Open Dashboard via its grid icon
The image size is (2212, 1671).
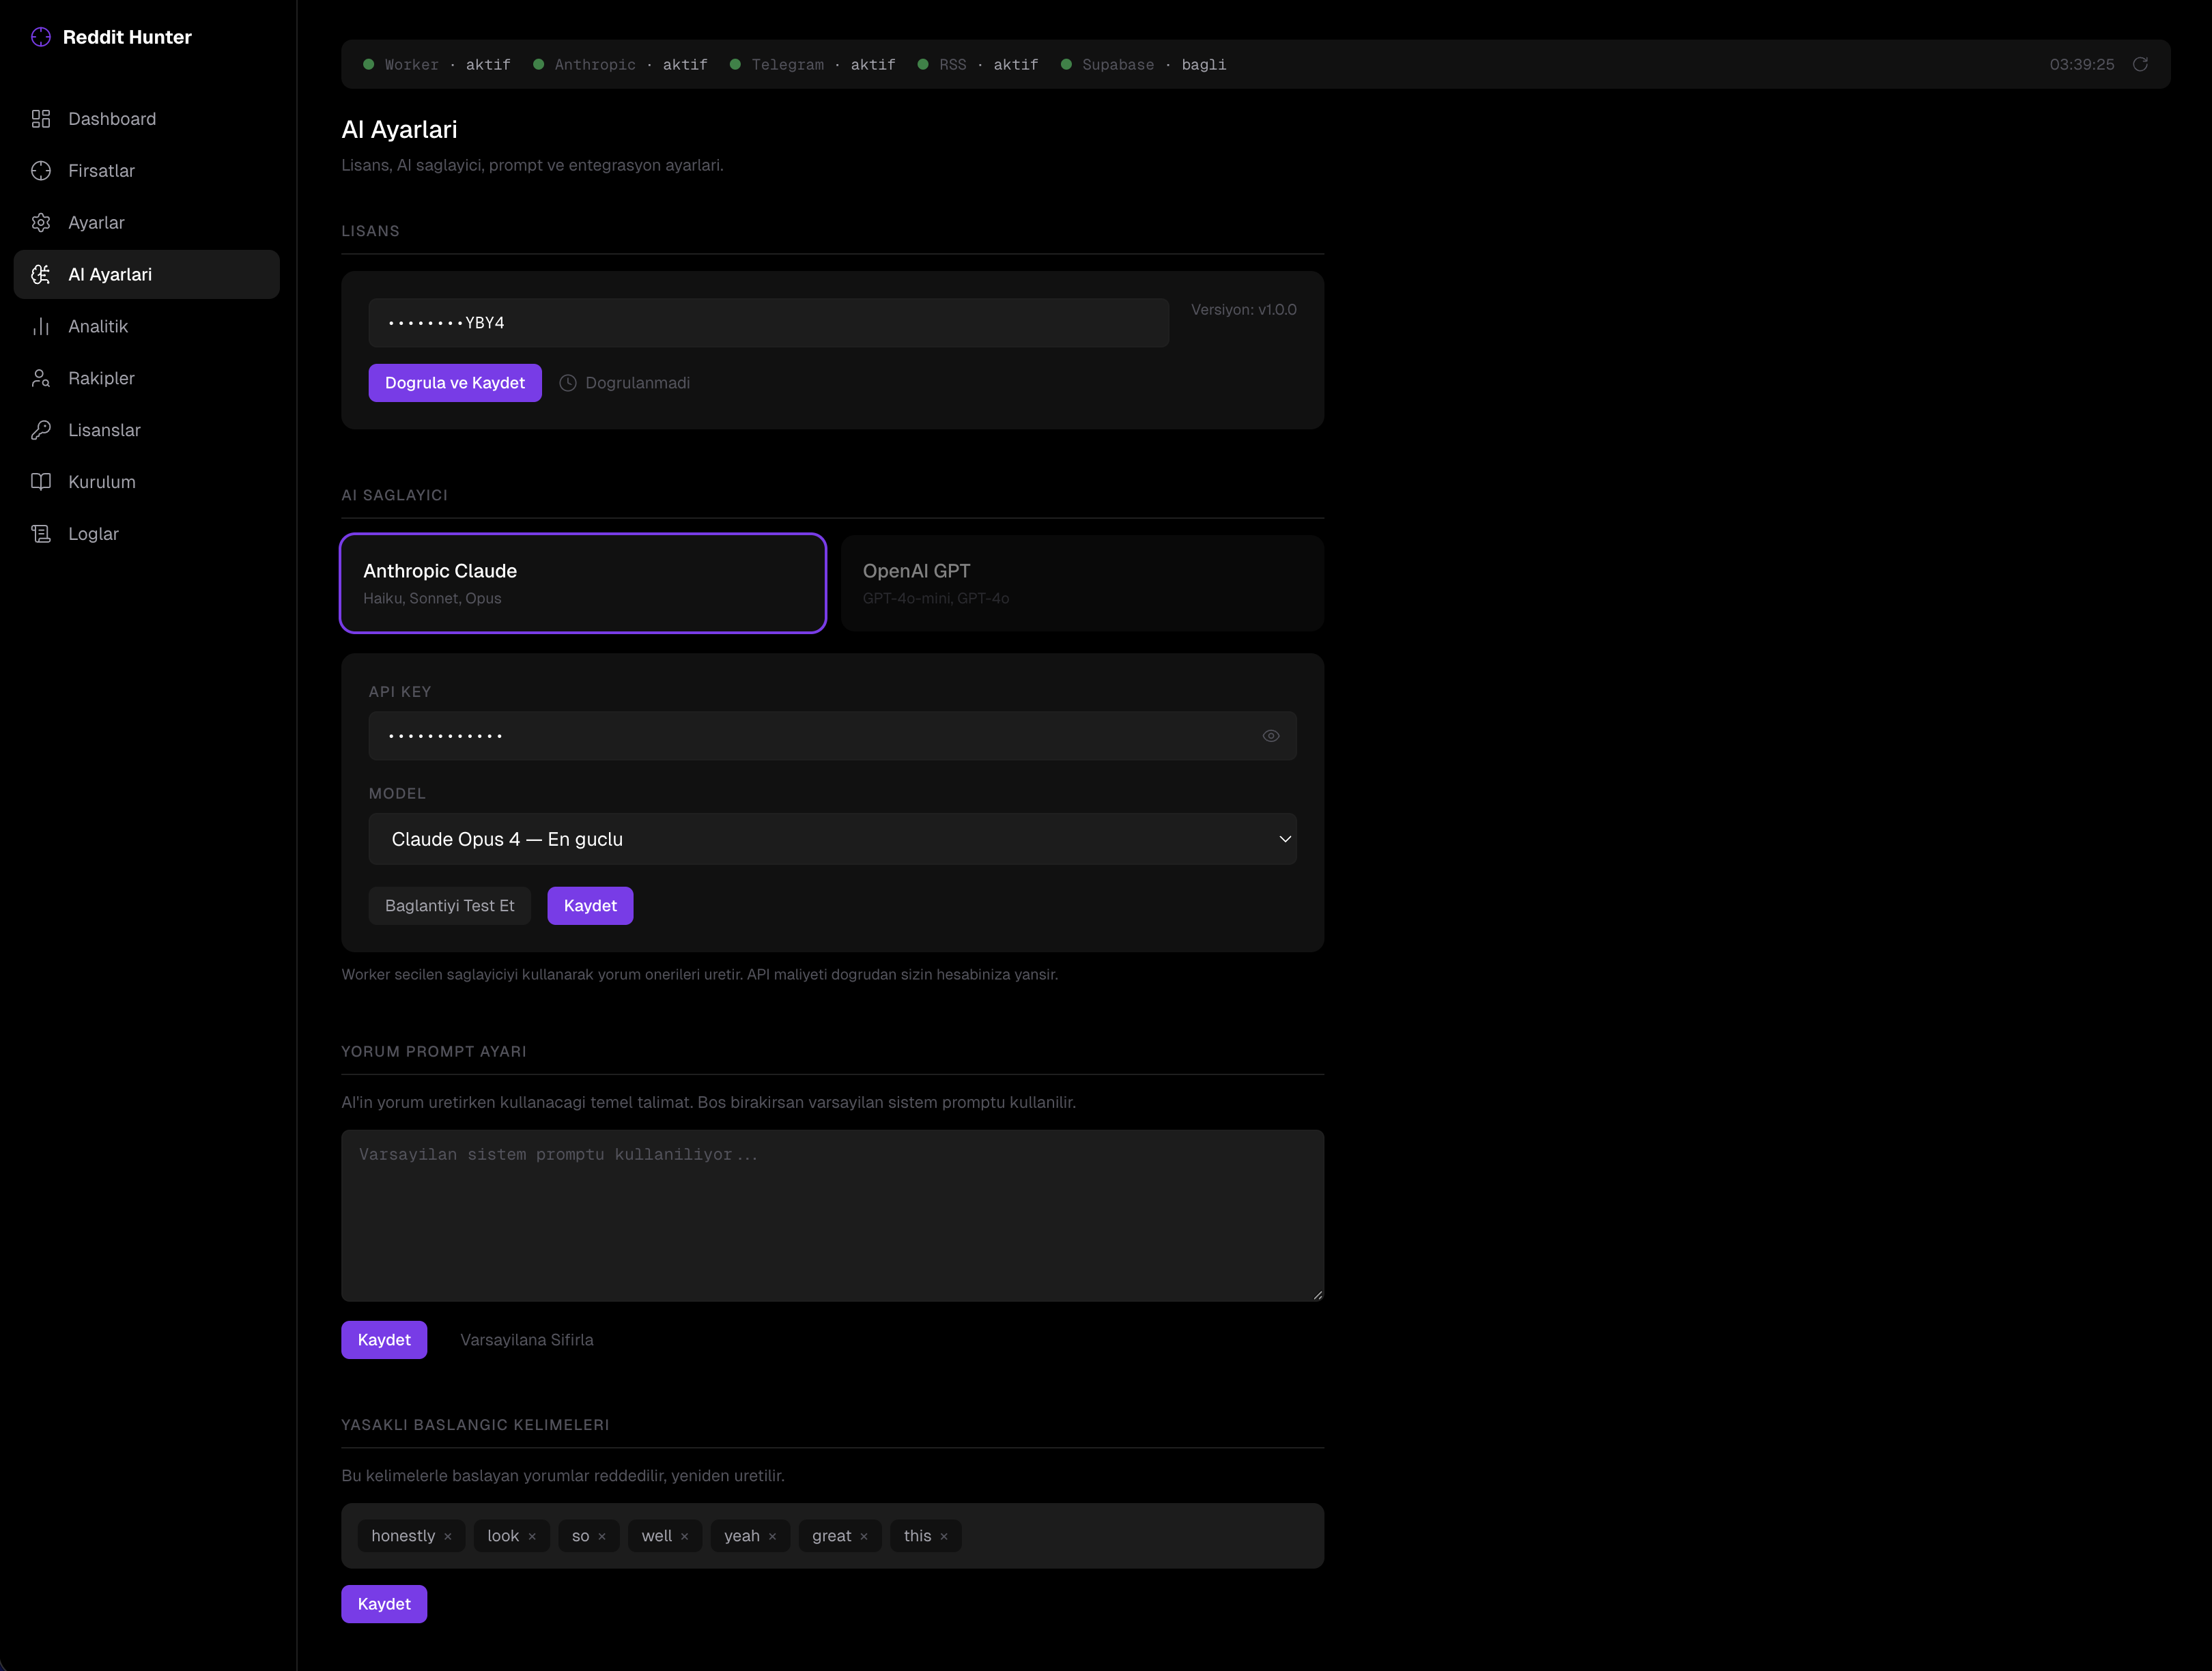click(40, 119)
